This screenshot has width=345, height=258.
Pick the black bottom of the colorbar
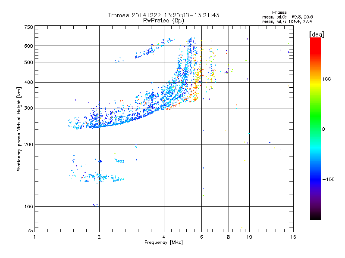click(316, 216)
